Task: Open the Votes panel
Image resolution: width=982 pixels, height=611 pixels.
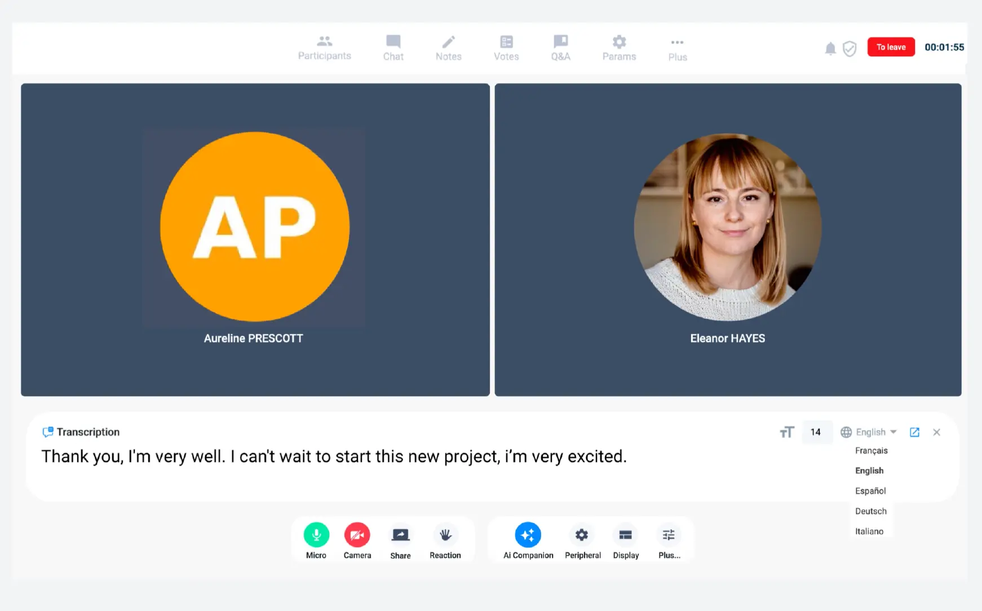Action: tap(506, 47)
